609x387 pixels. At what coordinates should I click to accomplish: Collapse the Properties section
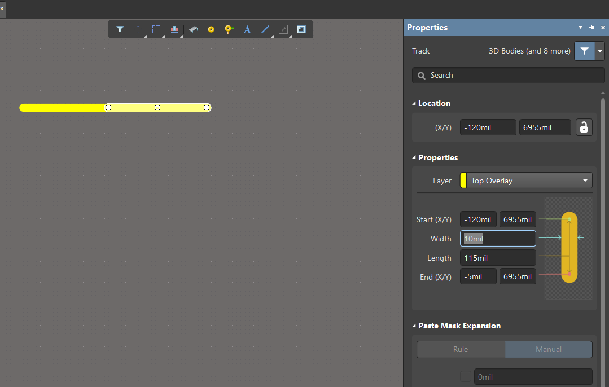[x=414, y=157]
